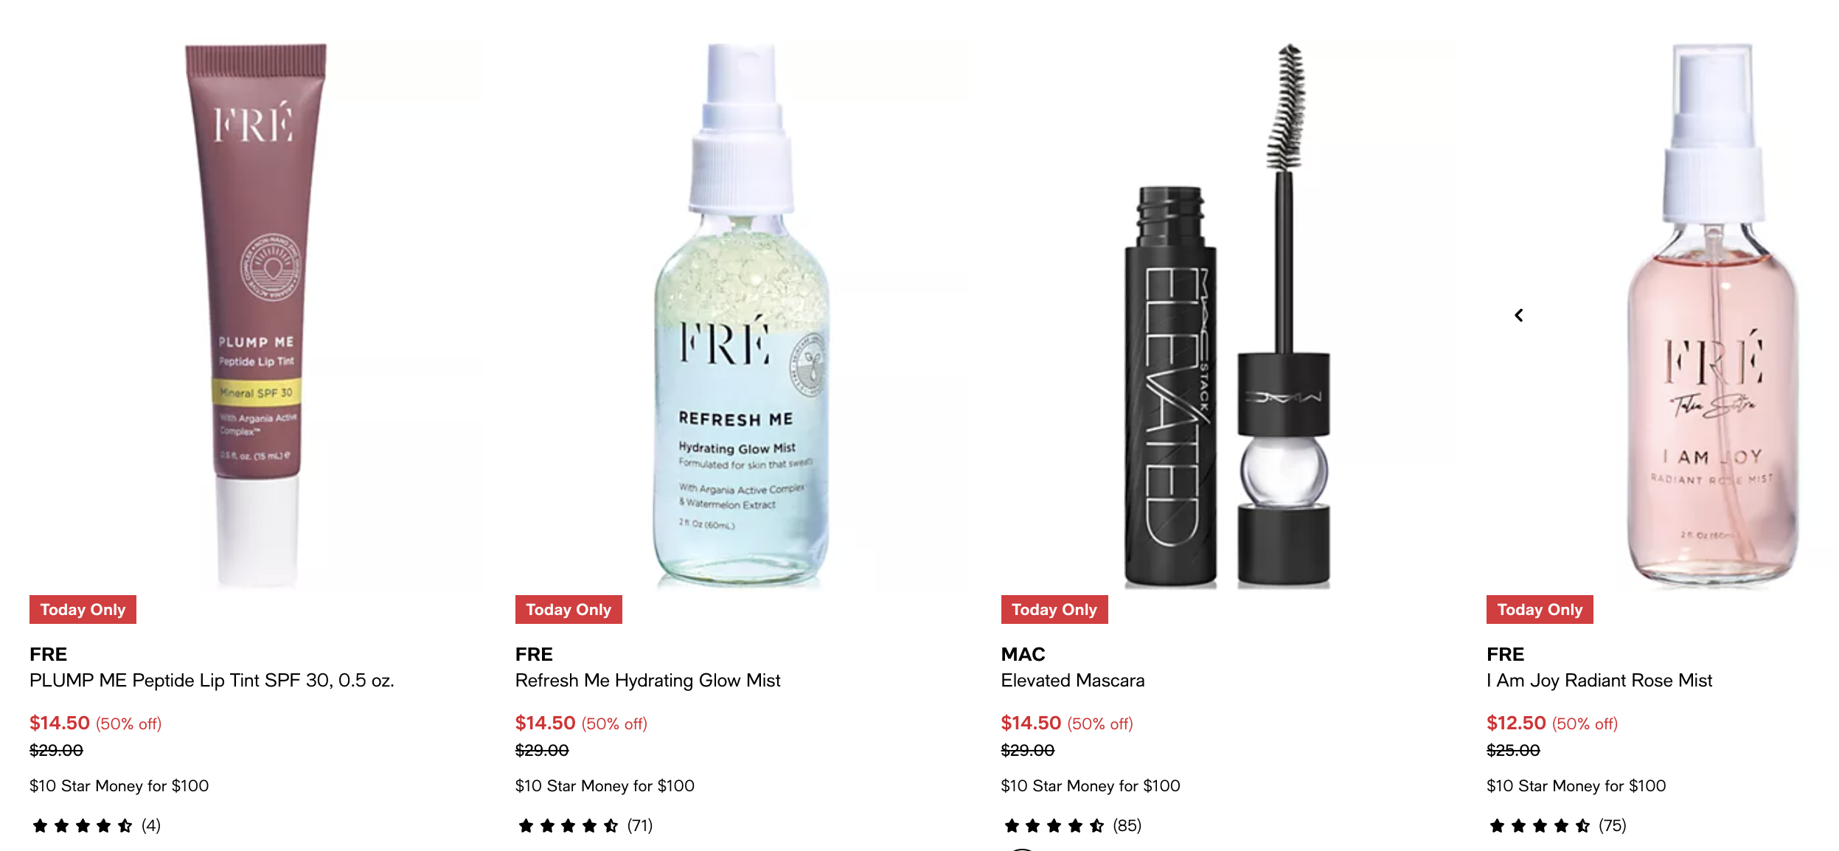Click the star rating with 75 reviews
The image size is (1839, 851).
coord(1557,825)
